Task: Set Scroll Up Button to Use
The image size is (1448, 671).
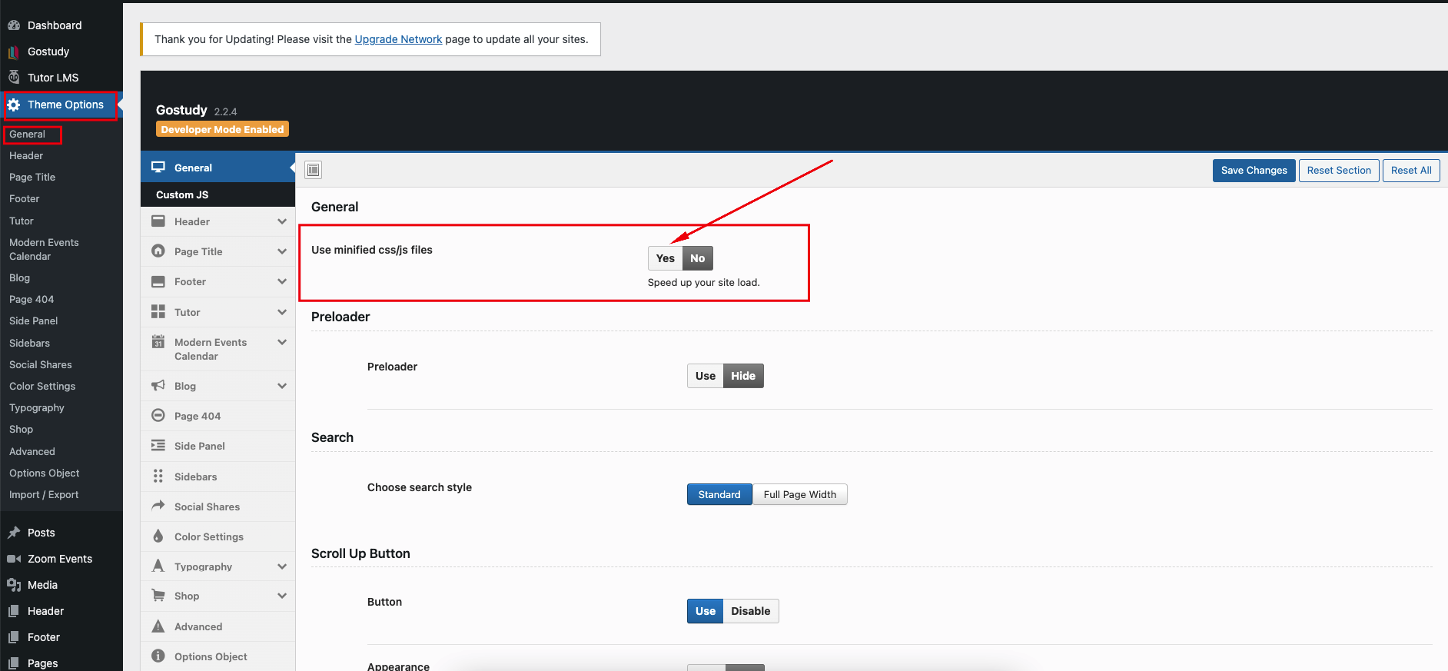Action: [706, 611]
